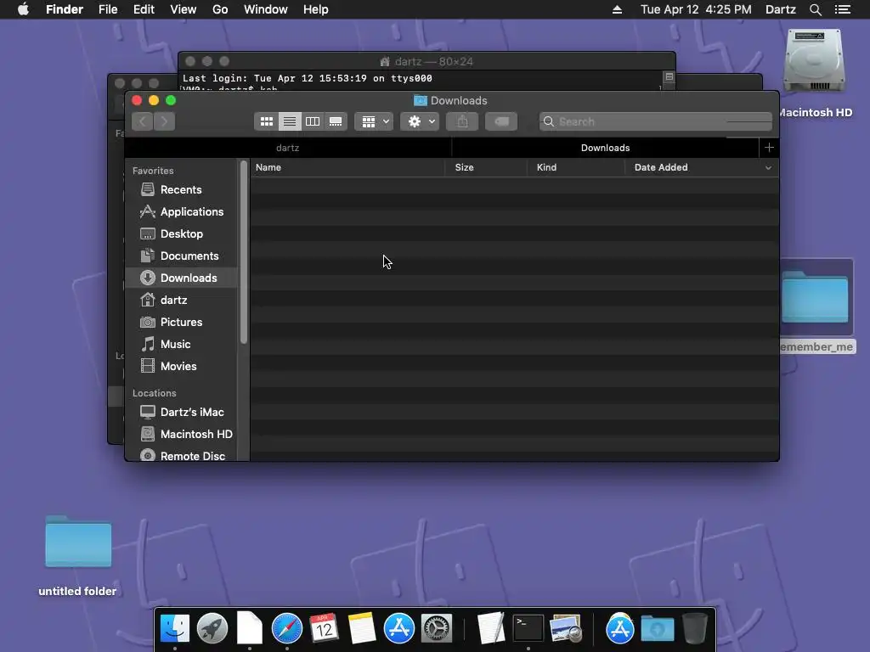Open Pictures in sidebar

pyautogui.click(x=181, y=322)
